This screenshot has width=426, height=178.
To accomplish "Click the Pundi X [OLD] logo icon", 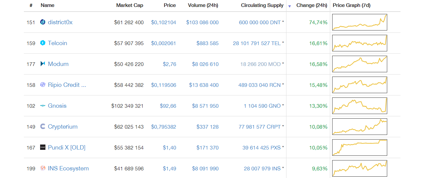I will coord(42,148).
